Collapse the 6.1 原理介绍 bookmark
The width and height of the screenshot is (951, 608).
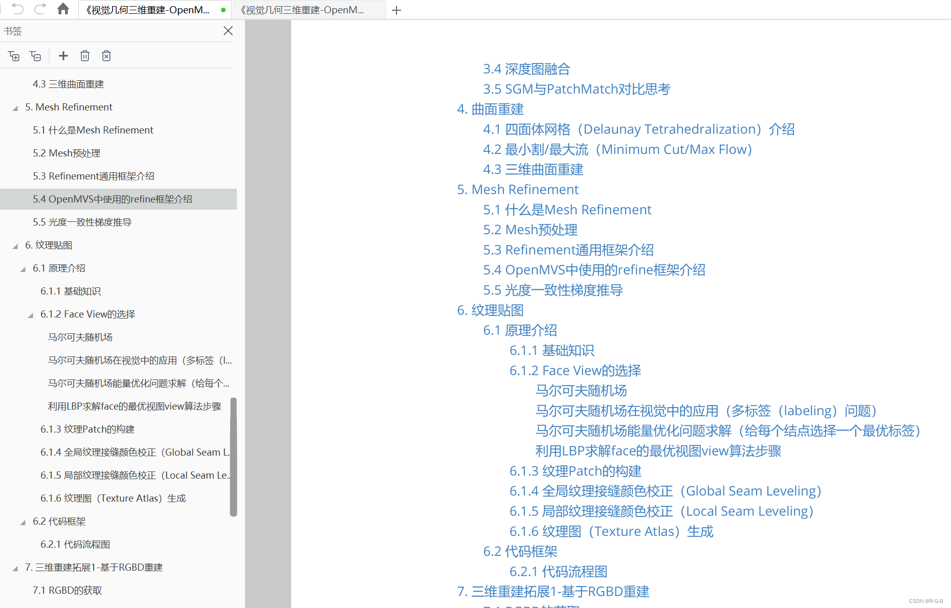pyautogui.click(x=23, y=269)
